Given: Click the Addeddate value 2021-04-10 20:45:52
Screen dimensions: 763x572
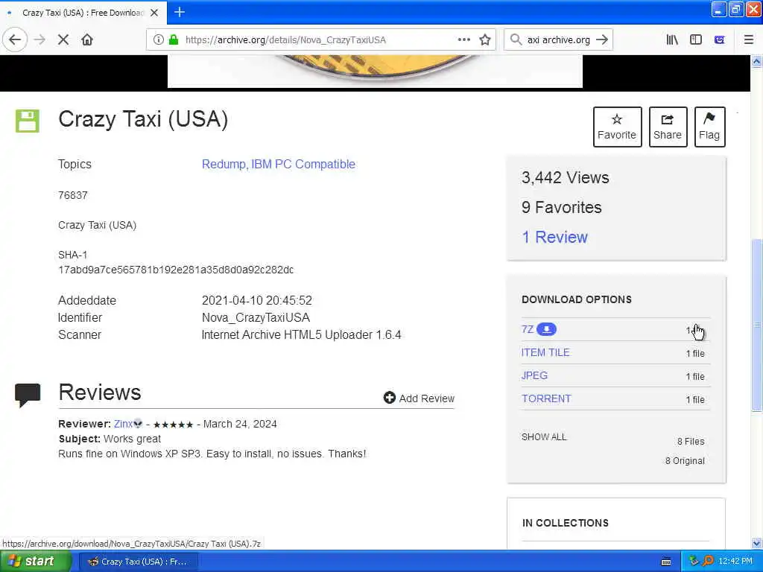Looking at the screenshot, I should pos(257,301).
